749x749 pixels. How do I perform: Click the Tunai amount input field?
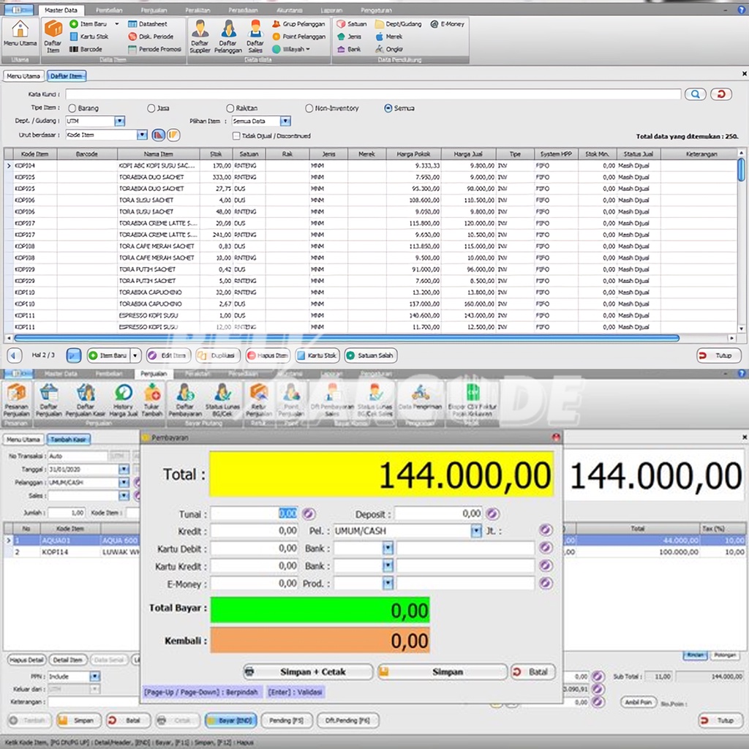tap(255, 513)
